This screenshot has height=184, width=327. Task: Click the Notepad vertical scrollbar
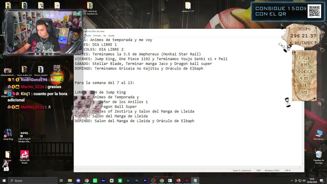[x=303, y=101]
